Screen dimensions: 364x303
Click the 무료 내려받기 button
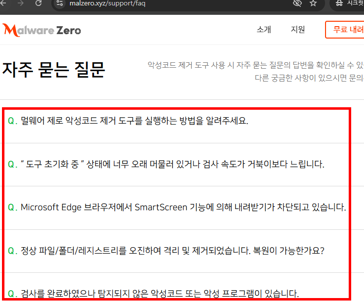(344, 30)
